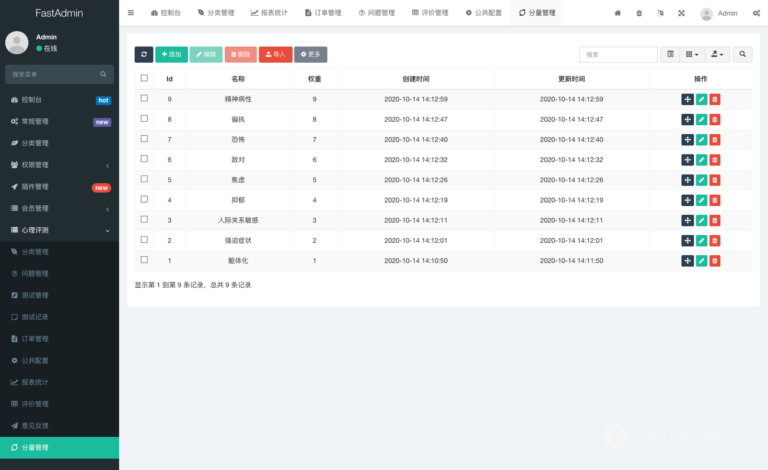768x470 pixels.
Task: Open the export data dropdown
Action: [717, 54]
